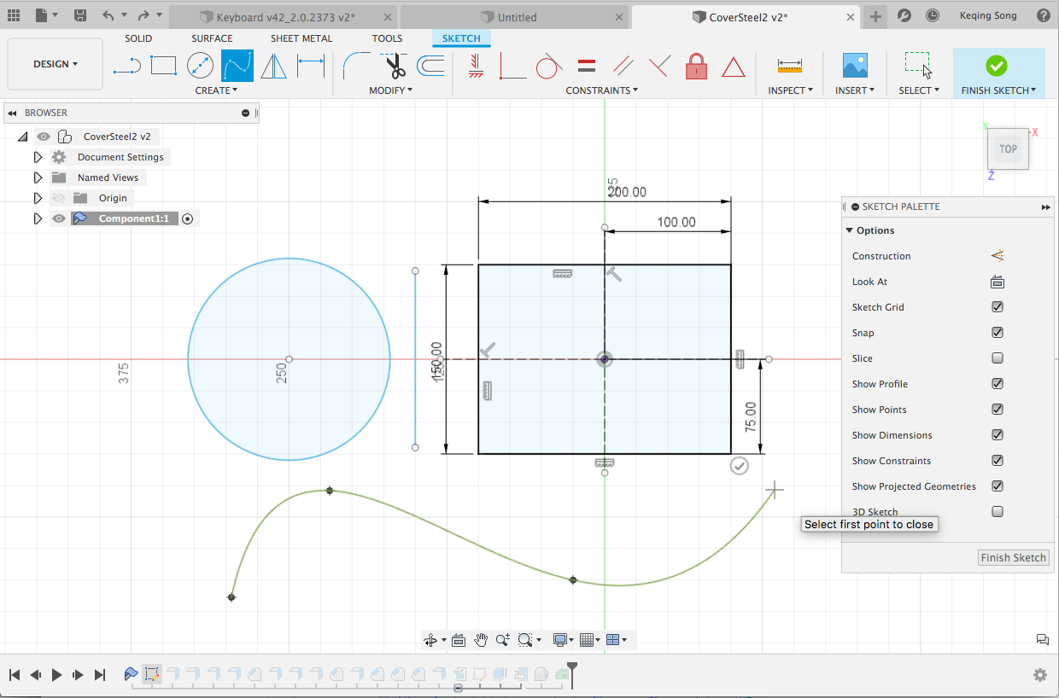Disable the Sketch Grid checkbox
Screen dimensions: 1059x698
[997, 307]
